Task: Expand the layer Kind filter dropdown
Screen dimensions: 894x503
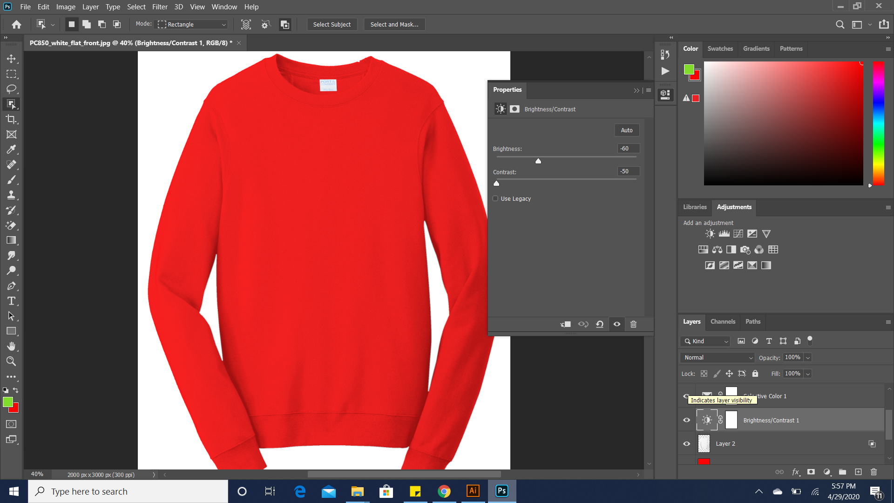Action: pos(705,341)
